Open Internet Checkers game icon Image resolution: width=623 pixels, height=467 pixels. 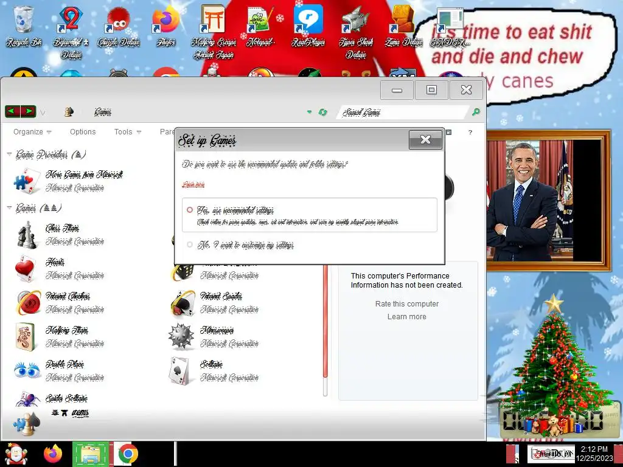pos(28,303)
